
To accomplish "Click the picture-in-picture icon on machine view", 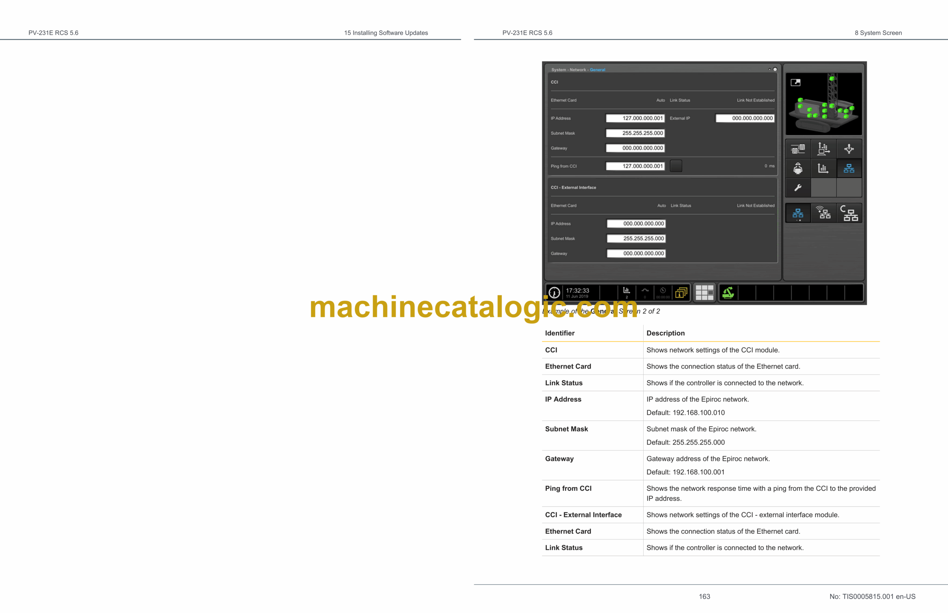I will 795,83.
